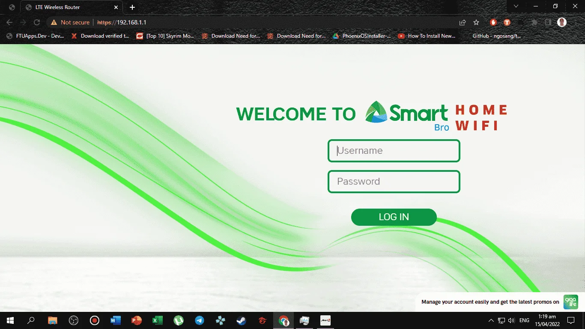Go forward to the next page
The height and width of the screenshot is (329, 585).
pyautogui.click(x=23, y=22)
